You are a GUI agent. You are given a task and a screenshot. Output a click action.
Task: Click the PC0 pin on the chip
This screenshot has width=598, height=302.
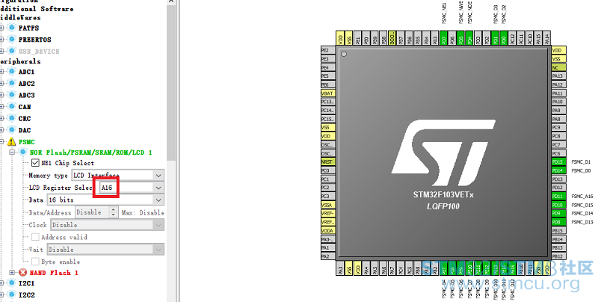coord(328,170)
